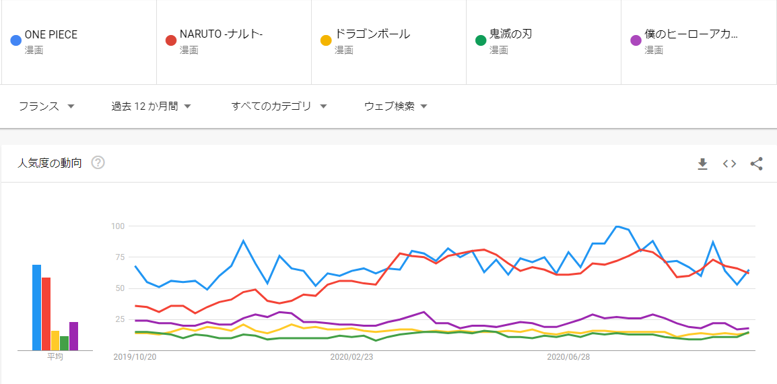This screenshot has width=777, height=384.
Task: Open the すべてのカテゴリ dropdown
Action: pos(279,106)
